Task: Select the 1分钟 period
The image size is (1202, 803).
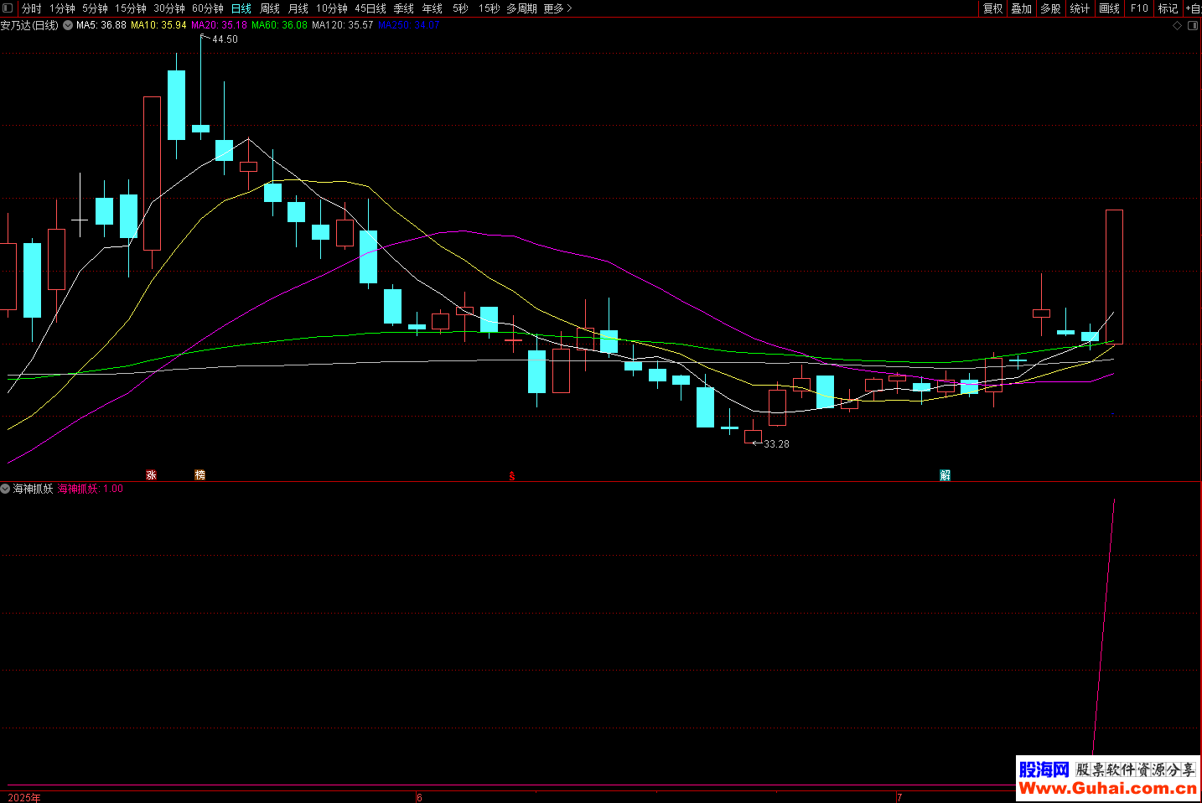Action: (x=62, y=8)
